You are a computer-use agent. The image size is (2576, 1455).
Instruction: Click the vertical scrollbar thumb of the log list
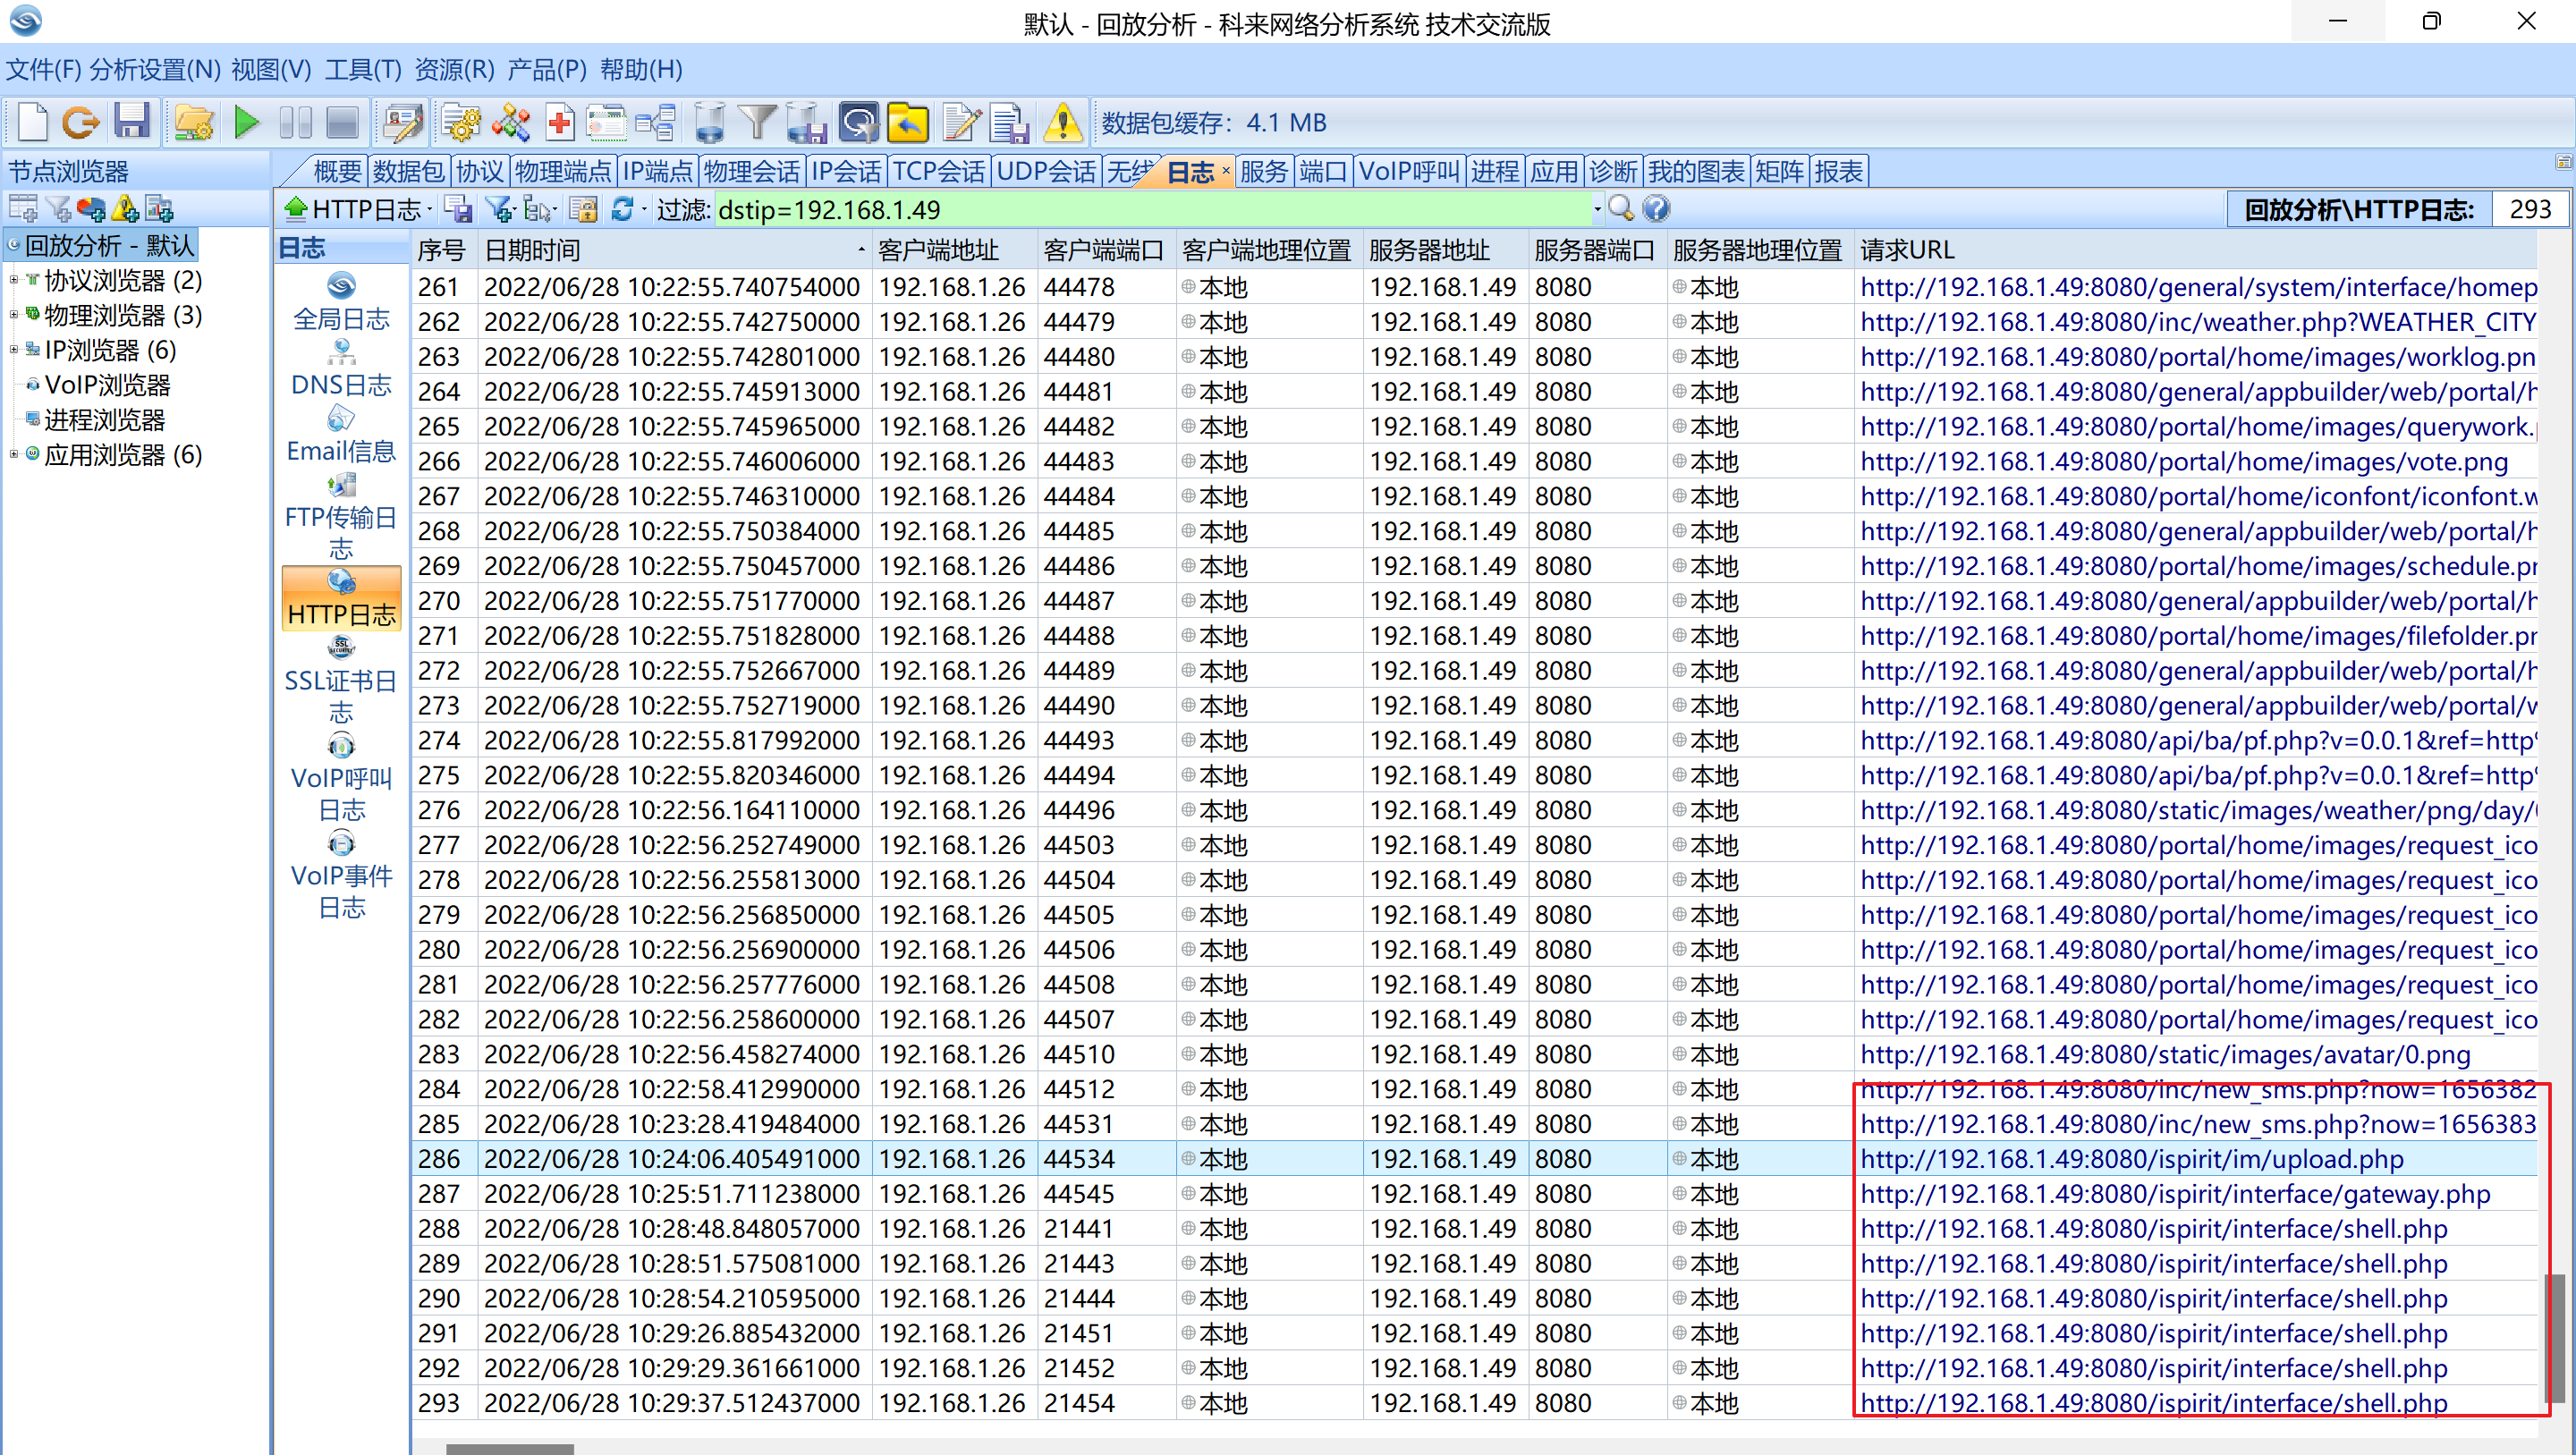(2555, 1336)
